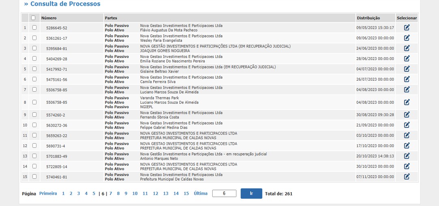Click the Distribuição column header

coord(368,18)
